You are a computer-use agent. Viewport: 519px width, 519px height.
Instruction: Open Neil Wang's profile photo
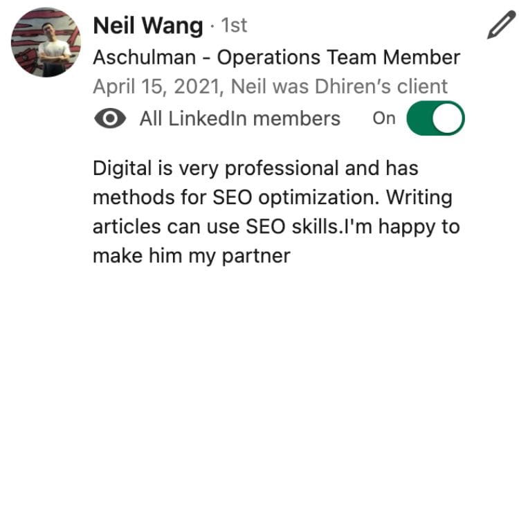click(x=46, y=42)
